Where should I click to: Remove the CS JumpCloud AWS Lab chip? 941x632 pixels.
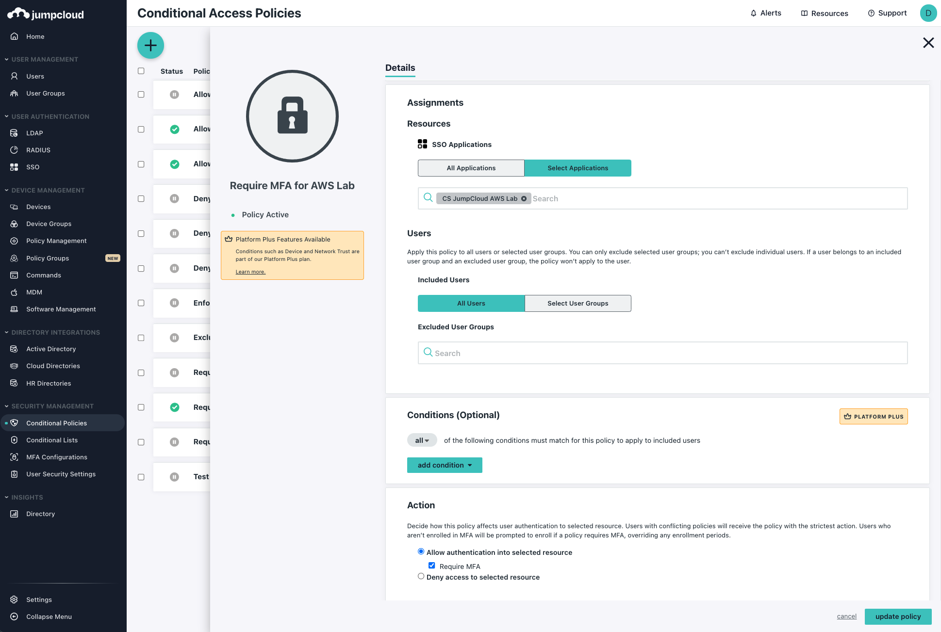pos(524,199)
